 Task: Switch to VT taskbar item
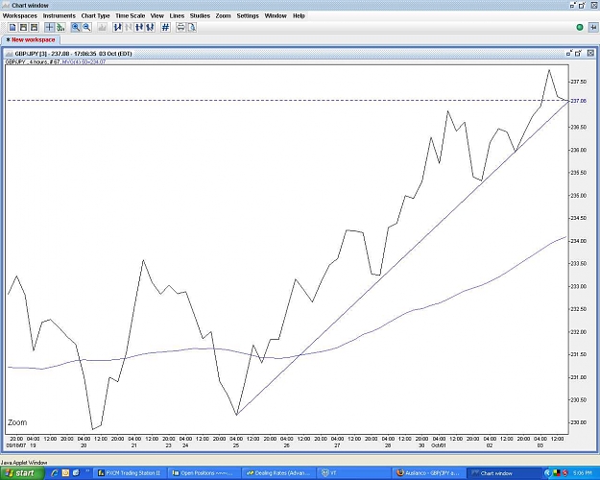[x=354, y=473]
